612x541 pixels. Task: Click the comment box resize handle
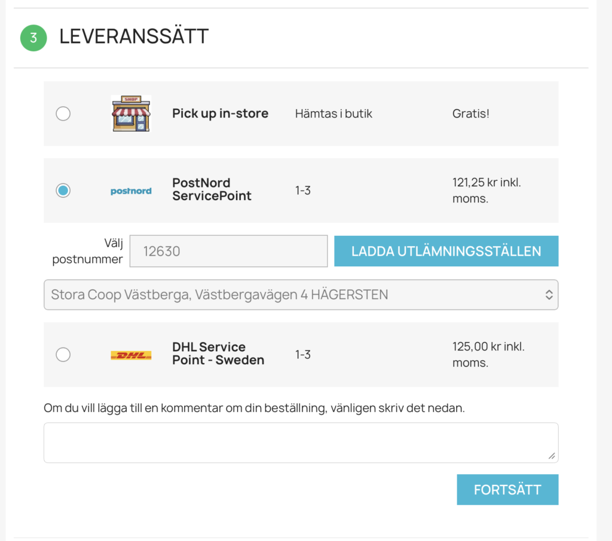pos(551,456)
